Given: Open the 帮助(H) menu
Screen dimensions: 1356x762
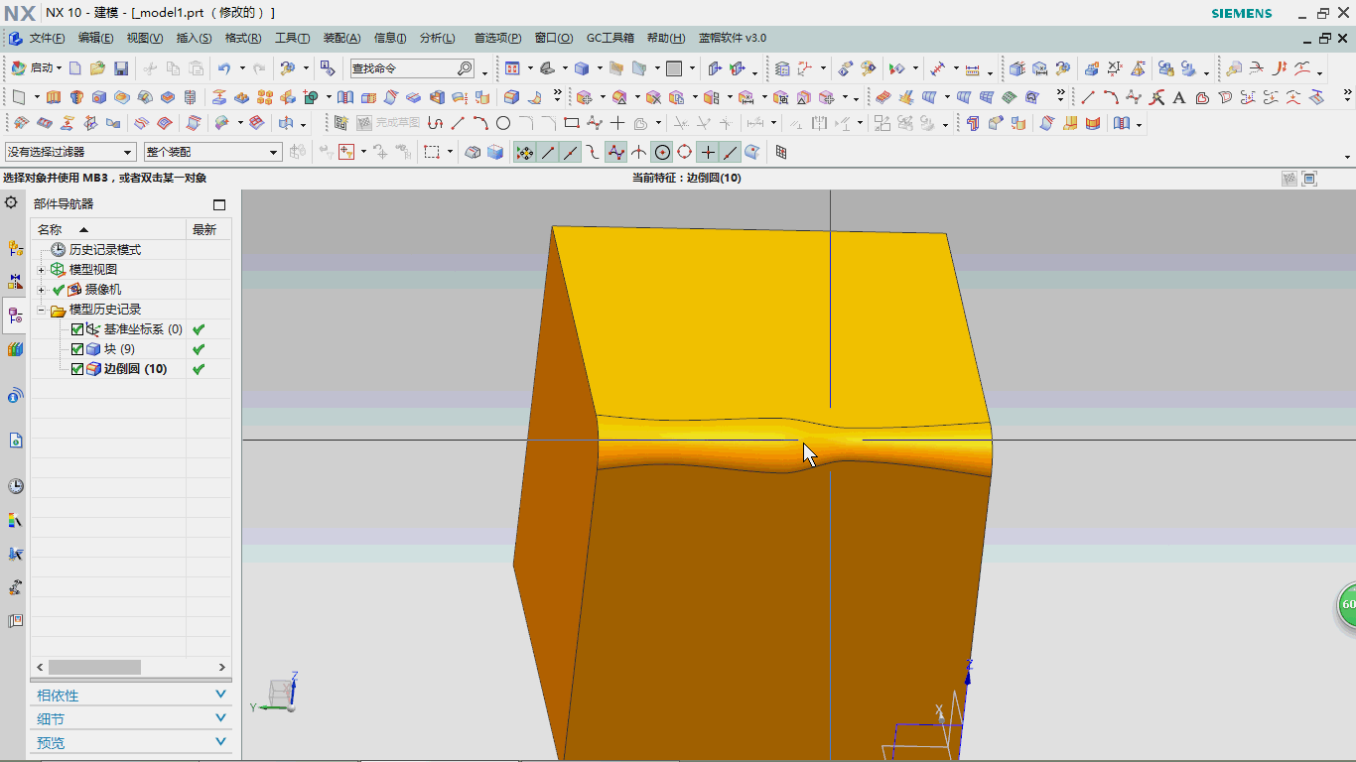Looking at the screenshot, I should click(x=665, y=38).
